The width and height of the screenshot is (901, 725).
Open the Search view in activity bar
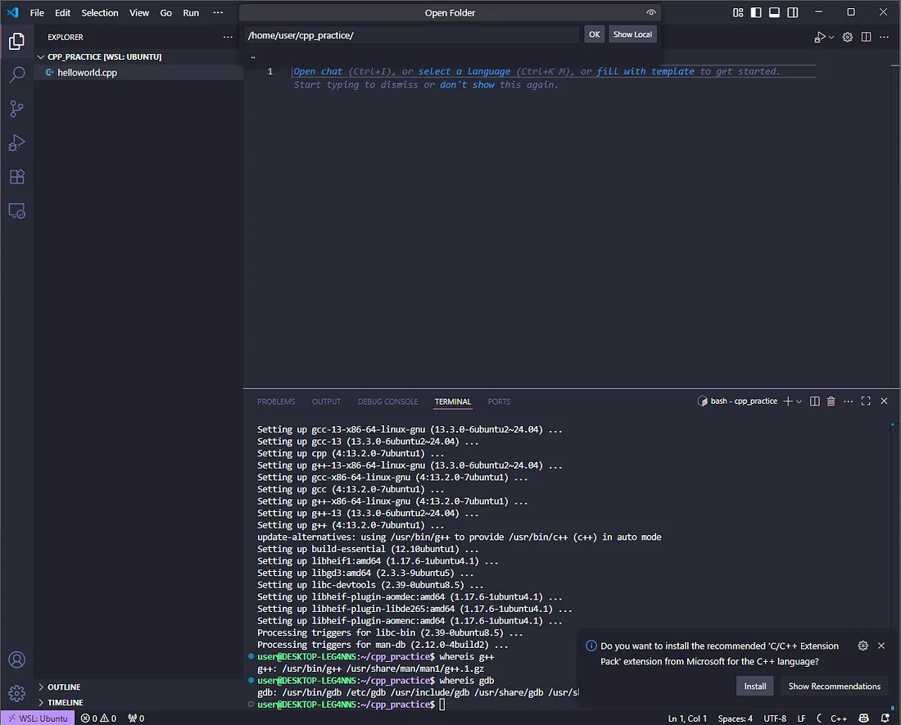click(x=16, y=75)
